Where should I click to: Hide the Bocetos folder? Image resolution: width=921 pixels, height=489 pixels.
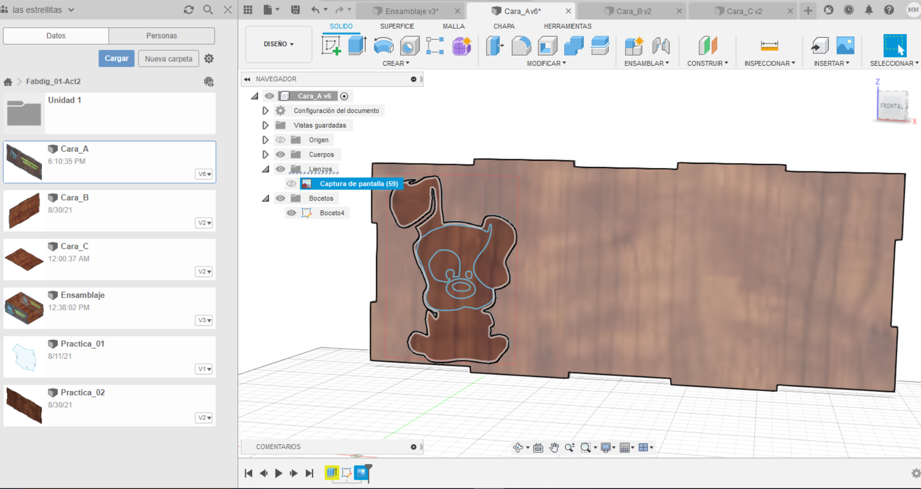(x=280, y=198)
